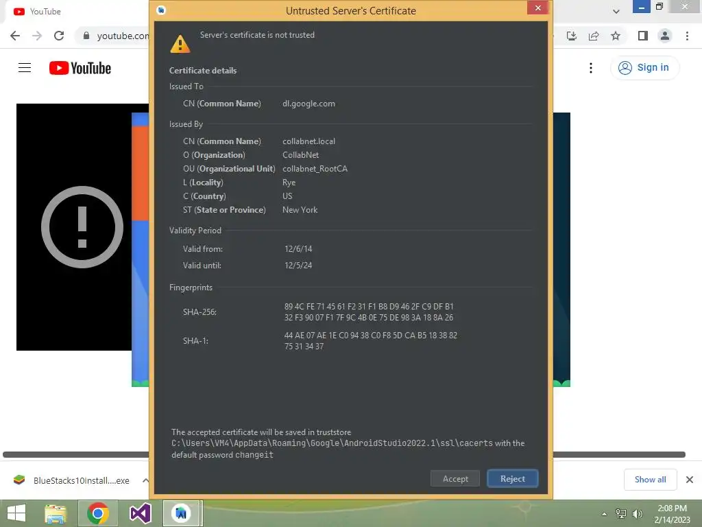Reject the untrusted server certificate
The width and height of the screenshot is (702, 527).
(x=512, y=478)
